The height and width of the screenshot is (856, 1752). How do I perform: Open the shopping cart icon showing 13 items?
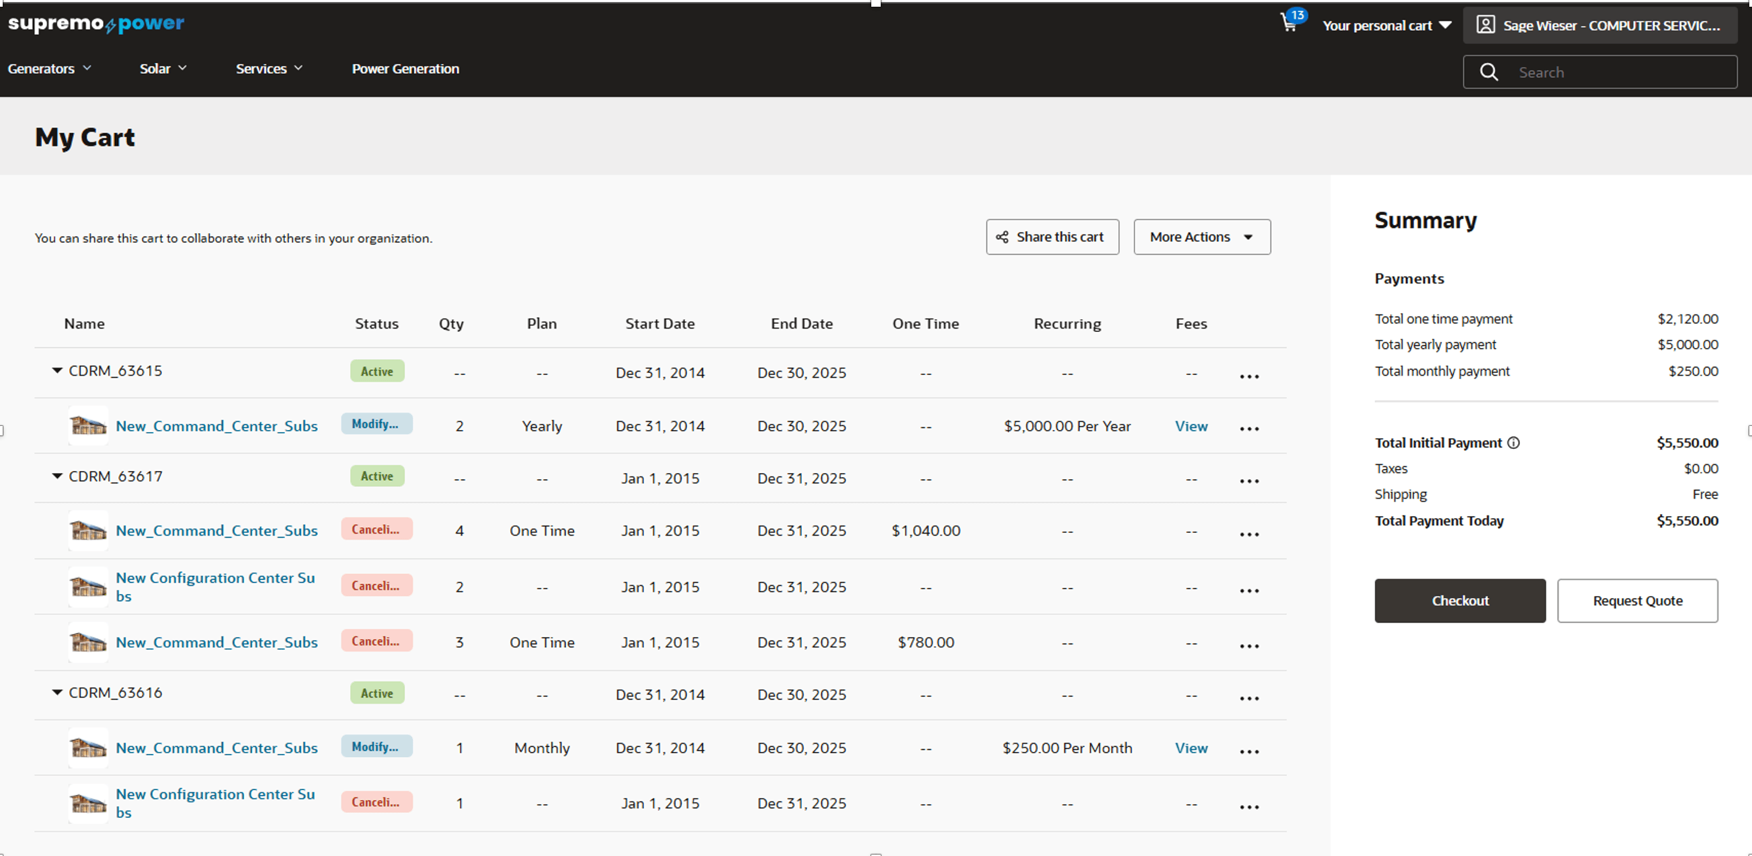point(1289,23)
